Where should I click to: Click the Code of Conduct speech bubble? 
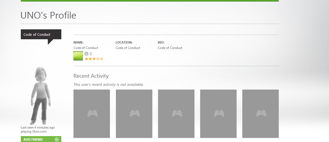click(41, 37)
